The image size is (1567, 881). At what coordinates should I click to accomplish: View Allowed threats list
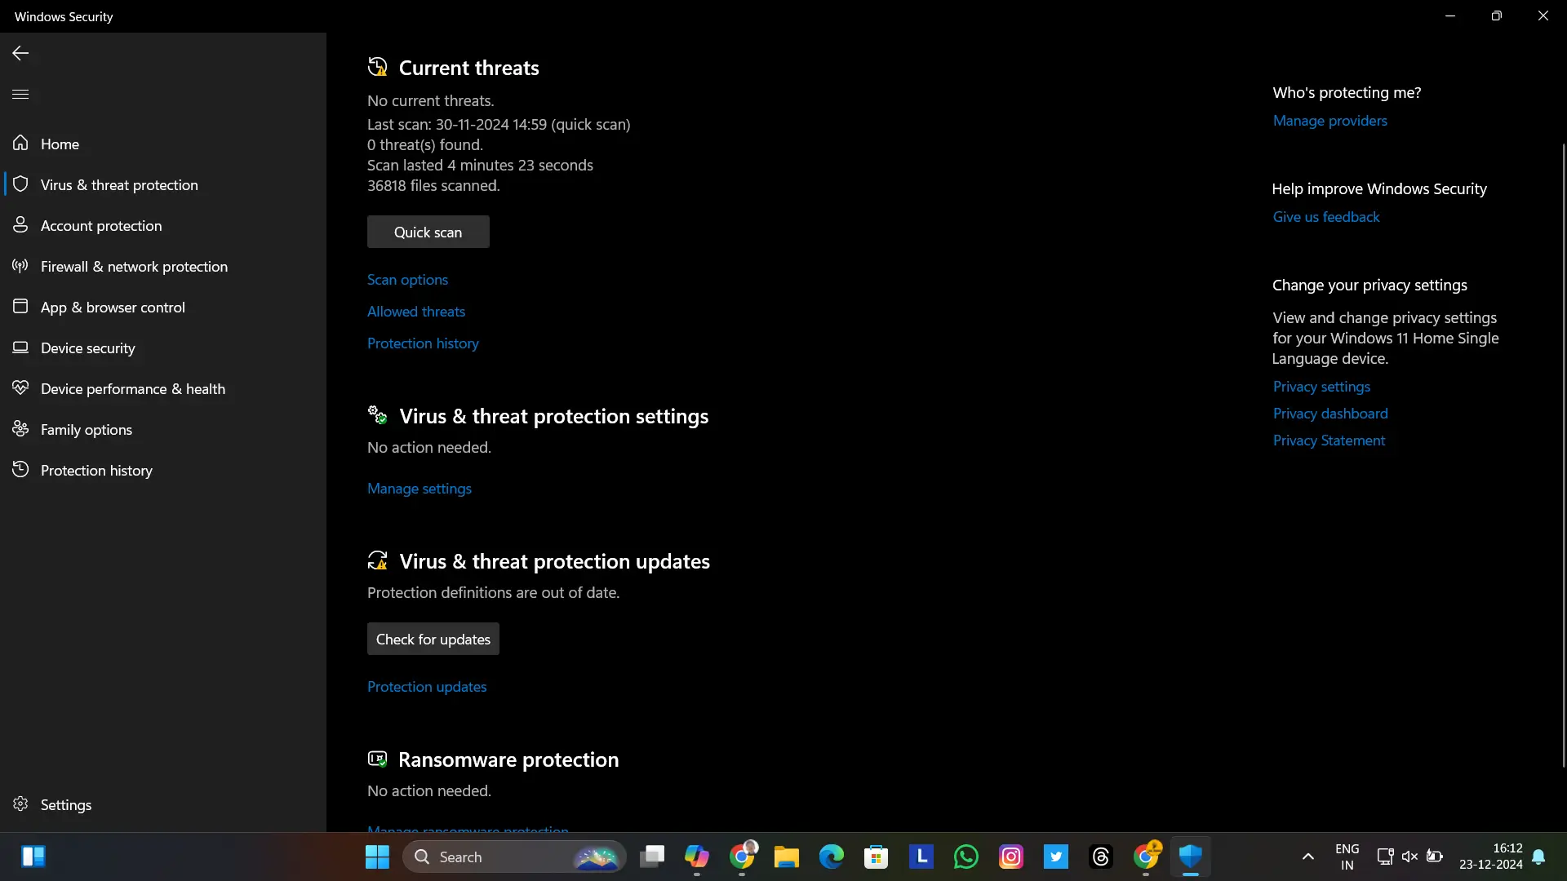tap(415, 311)
